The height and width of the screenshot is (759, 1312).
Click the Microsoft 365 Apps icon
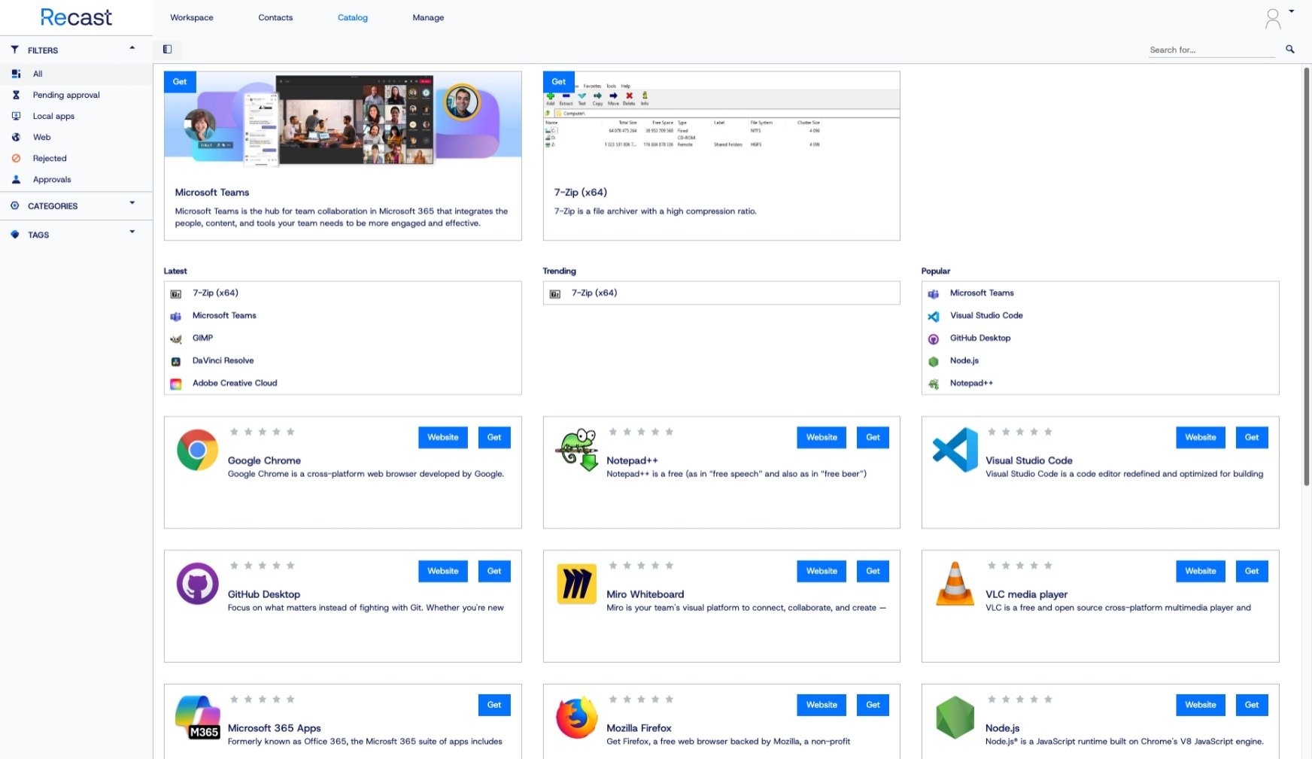click(x=197, y=718)
